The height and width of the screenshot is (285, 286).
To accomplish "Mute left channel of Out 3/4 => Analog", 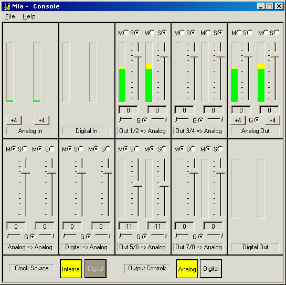I will [182, 33].
